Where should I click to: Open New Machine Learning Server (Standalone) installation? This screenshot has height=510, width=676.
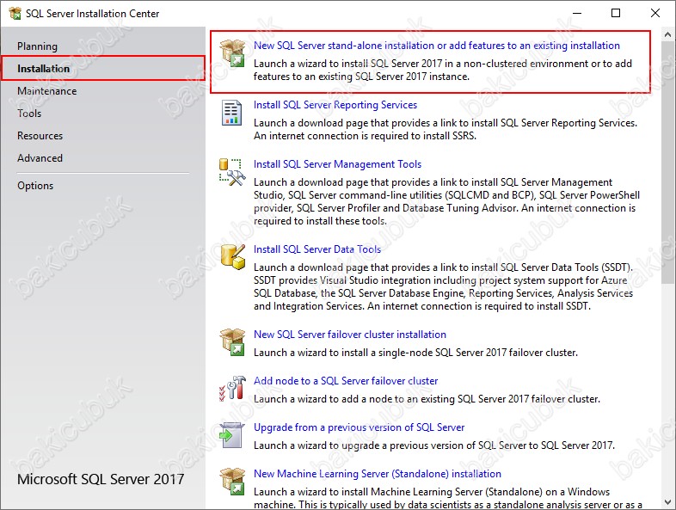(x=378, y=474)
